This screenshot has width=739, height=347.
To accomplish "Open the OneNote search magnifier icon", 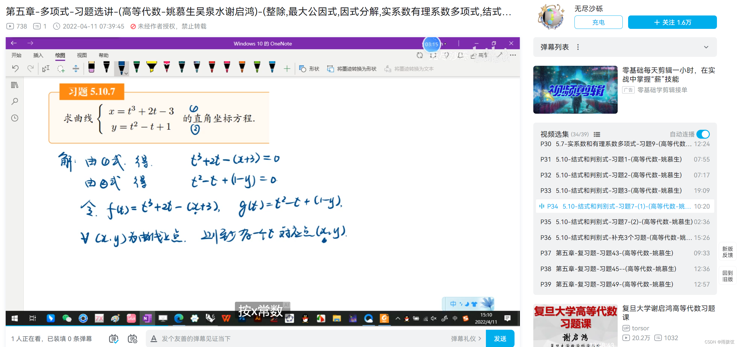I will 15,101.
